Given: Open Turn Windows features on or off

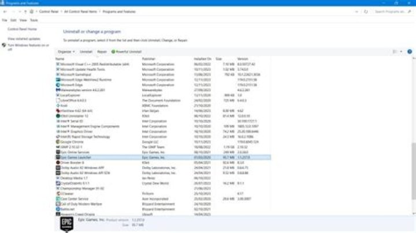Looking at the screenshot, I should 28,47.
